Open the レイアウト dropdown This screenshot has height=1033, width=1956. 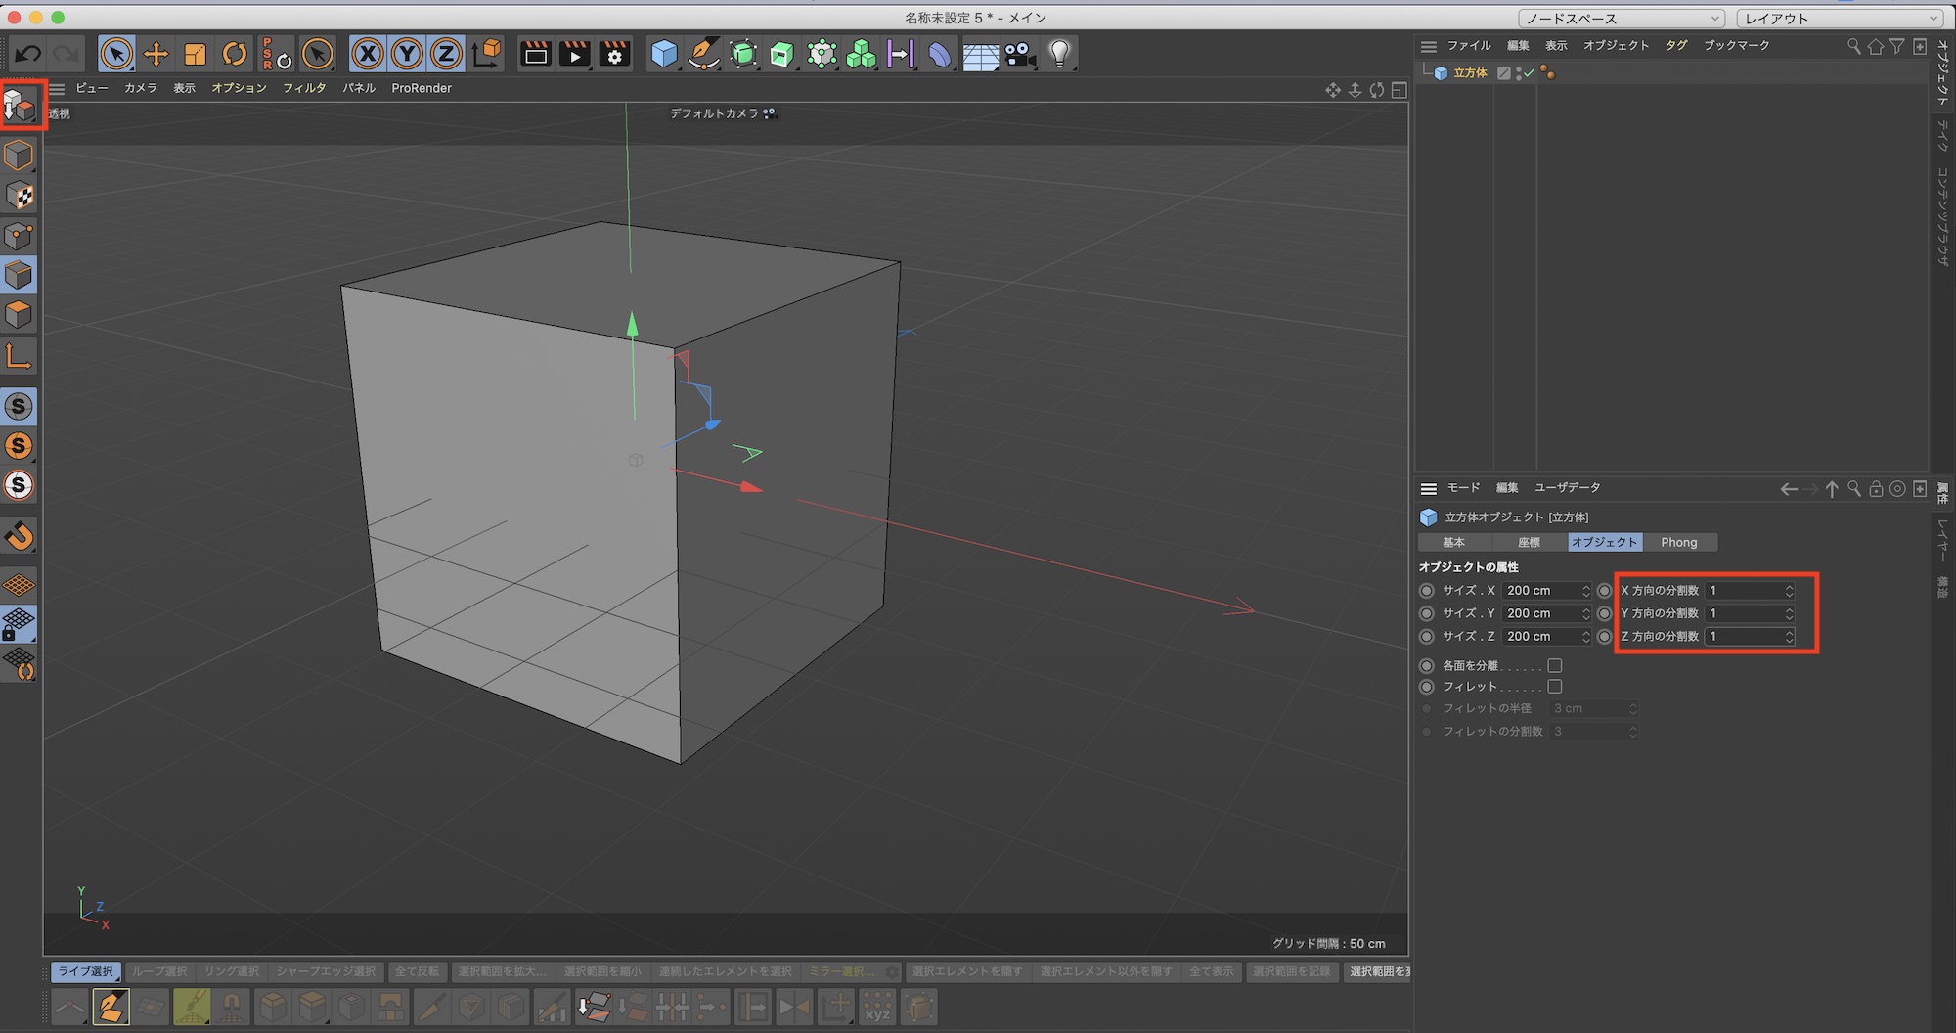[x=1840, y=19]
